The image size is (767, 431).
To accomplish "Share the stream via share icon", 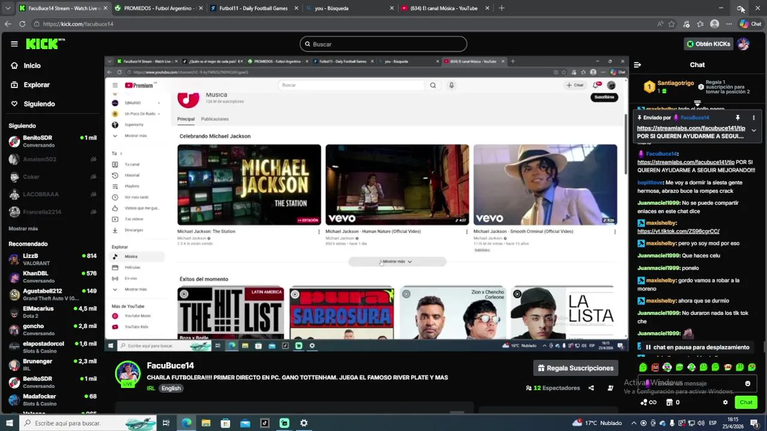I will 591,388.
